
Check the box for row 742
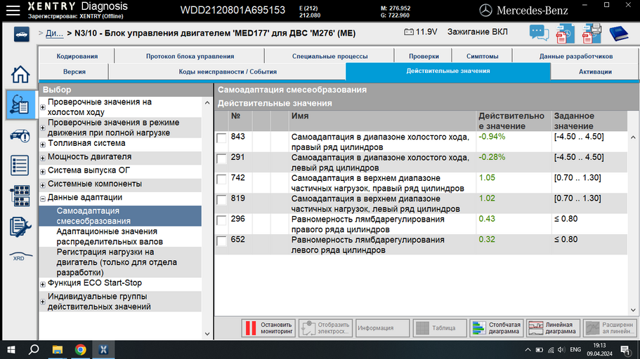coord(221,179)
